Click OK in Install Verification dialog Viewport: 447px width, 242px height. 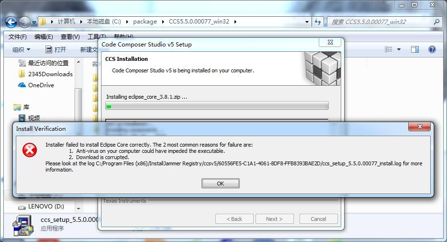pyautogui.click(x=220, y=184)
